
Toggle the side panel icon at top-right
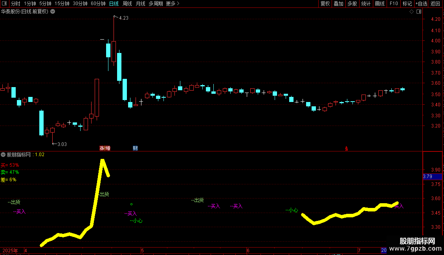(419, 12)
